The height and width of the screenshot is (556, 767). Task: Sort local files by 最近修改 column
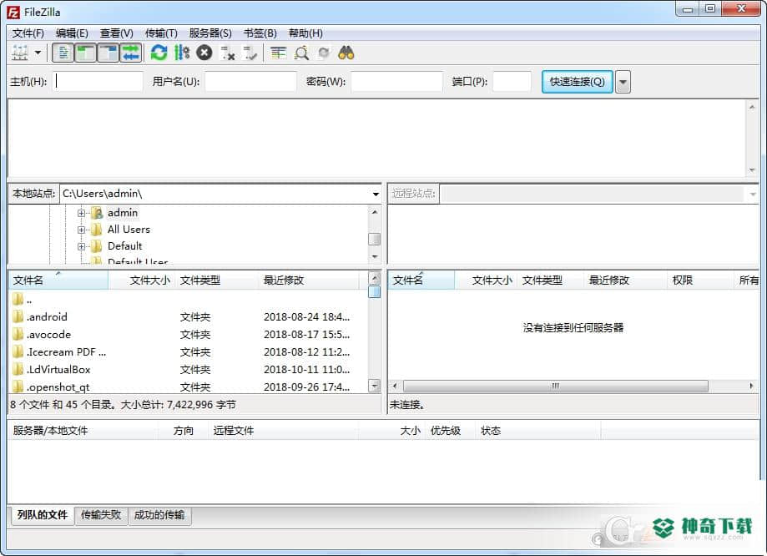coord(309,280)
